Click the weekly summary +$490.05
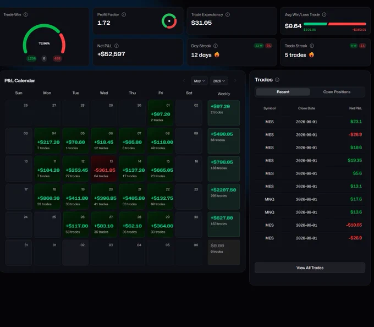The image size is (374, 327). (x=224, y=141)
